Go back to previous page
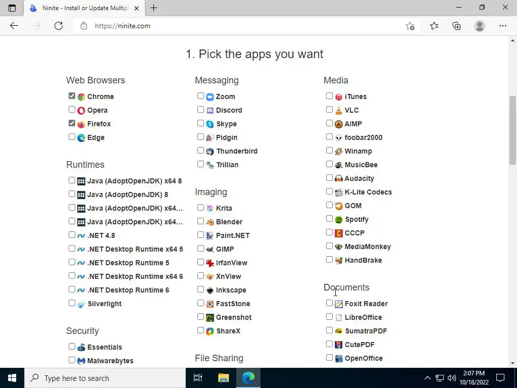 [x=14, y=26]
